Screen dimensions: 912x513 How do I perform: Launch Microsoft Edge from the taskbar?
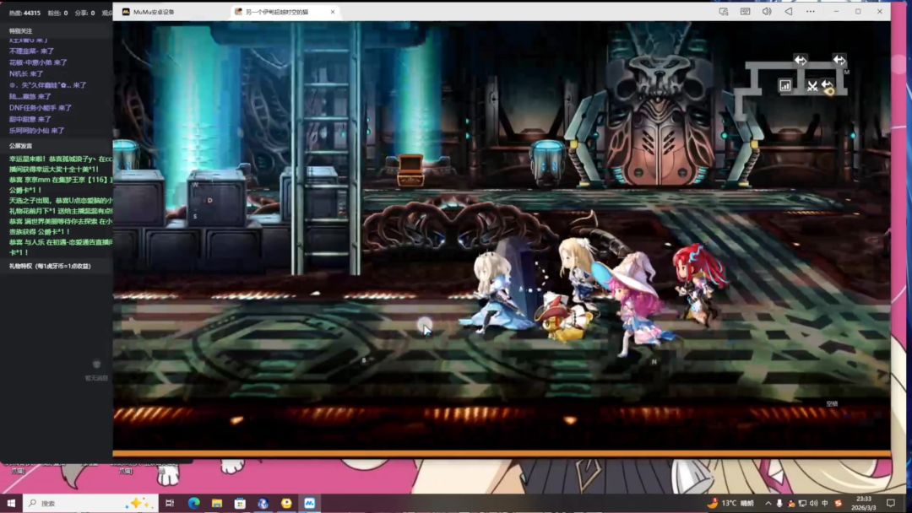[x=193, y=503]
